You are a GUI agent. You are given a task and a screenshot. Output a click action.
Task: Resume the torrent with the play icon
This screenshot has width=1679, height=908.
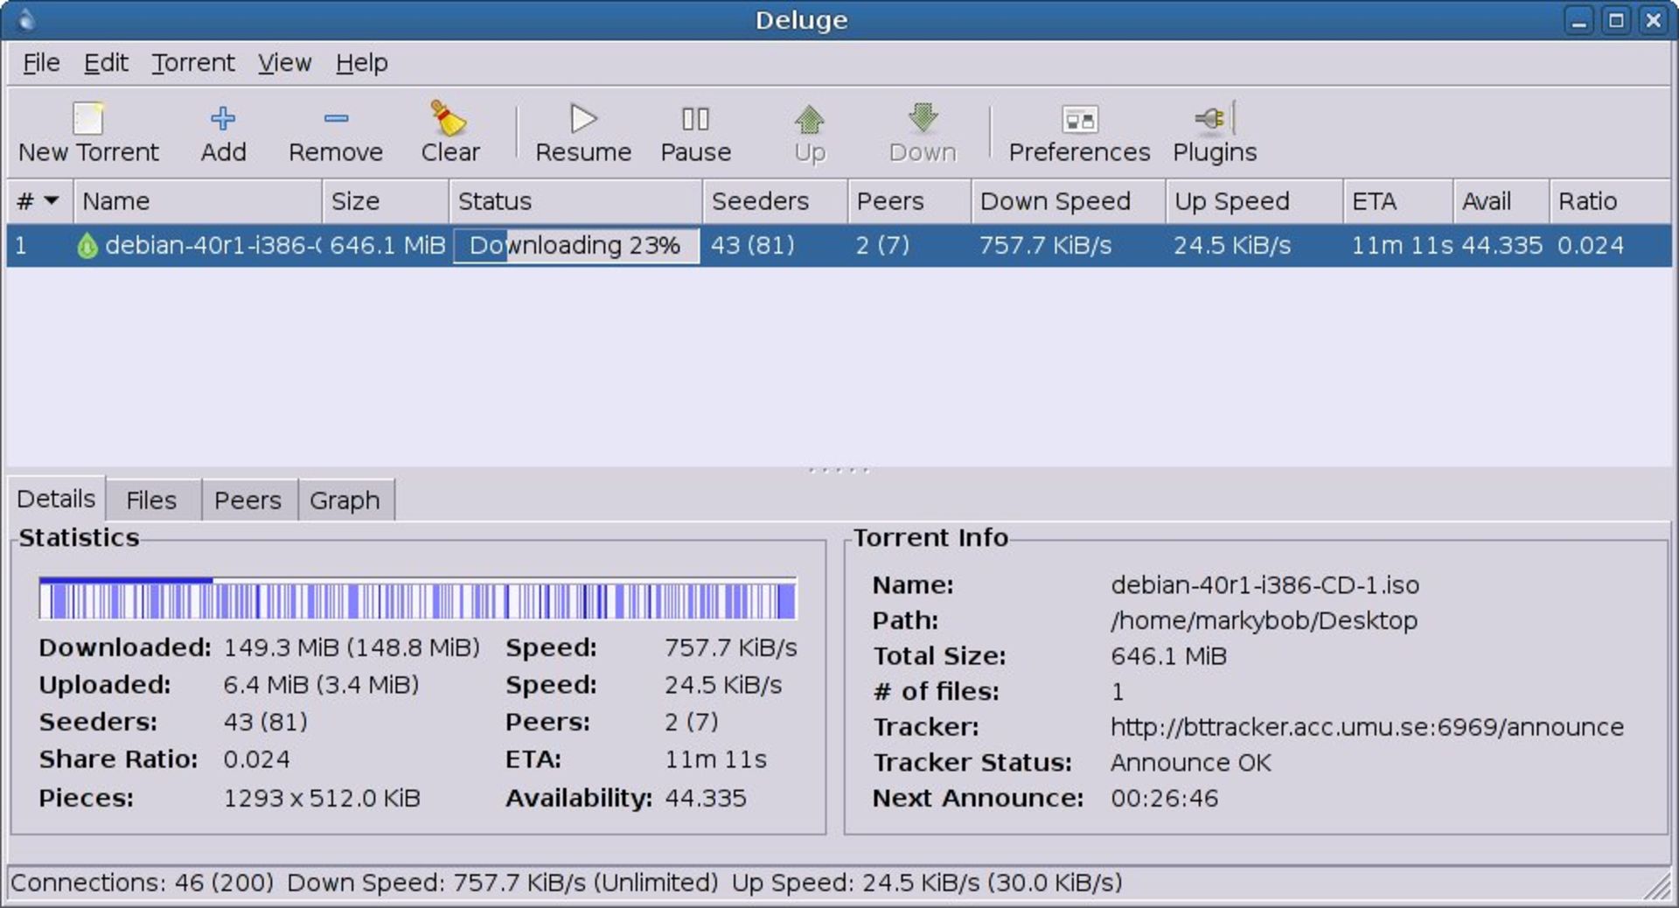click(582, 119)
